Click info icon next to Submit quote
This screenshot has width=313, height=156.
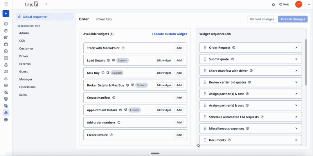click(232, 59)
